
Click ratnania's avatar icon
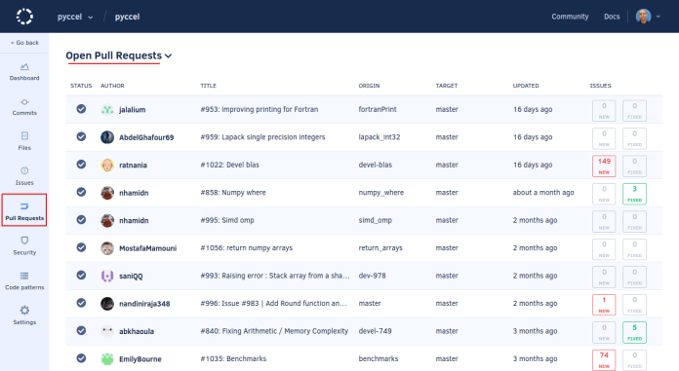[107, 165]
